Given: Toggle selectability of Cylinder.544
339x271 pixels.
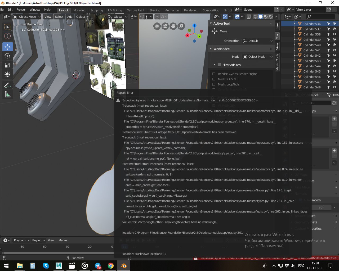Looking at the screenshot, I should (329, 66).
